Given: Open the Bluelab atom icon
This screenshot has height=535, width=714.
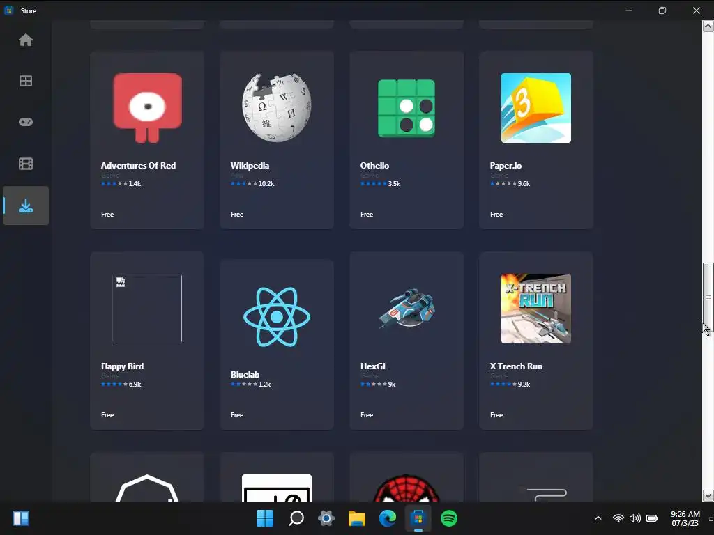Looking at the screenshot, I should click(277, 317).
